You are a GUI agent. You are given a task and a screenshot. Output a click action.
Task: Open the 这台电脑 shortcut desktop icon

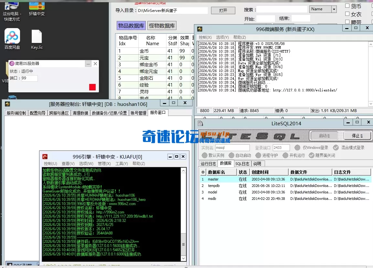click(12, 11)
